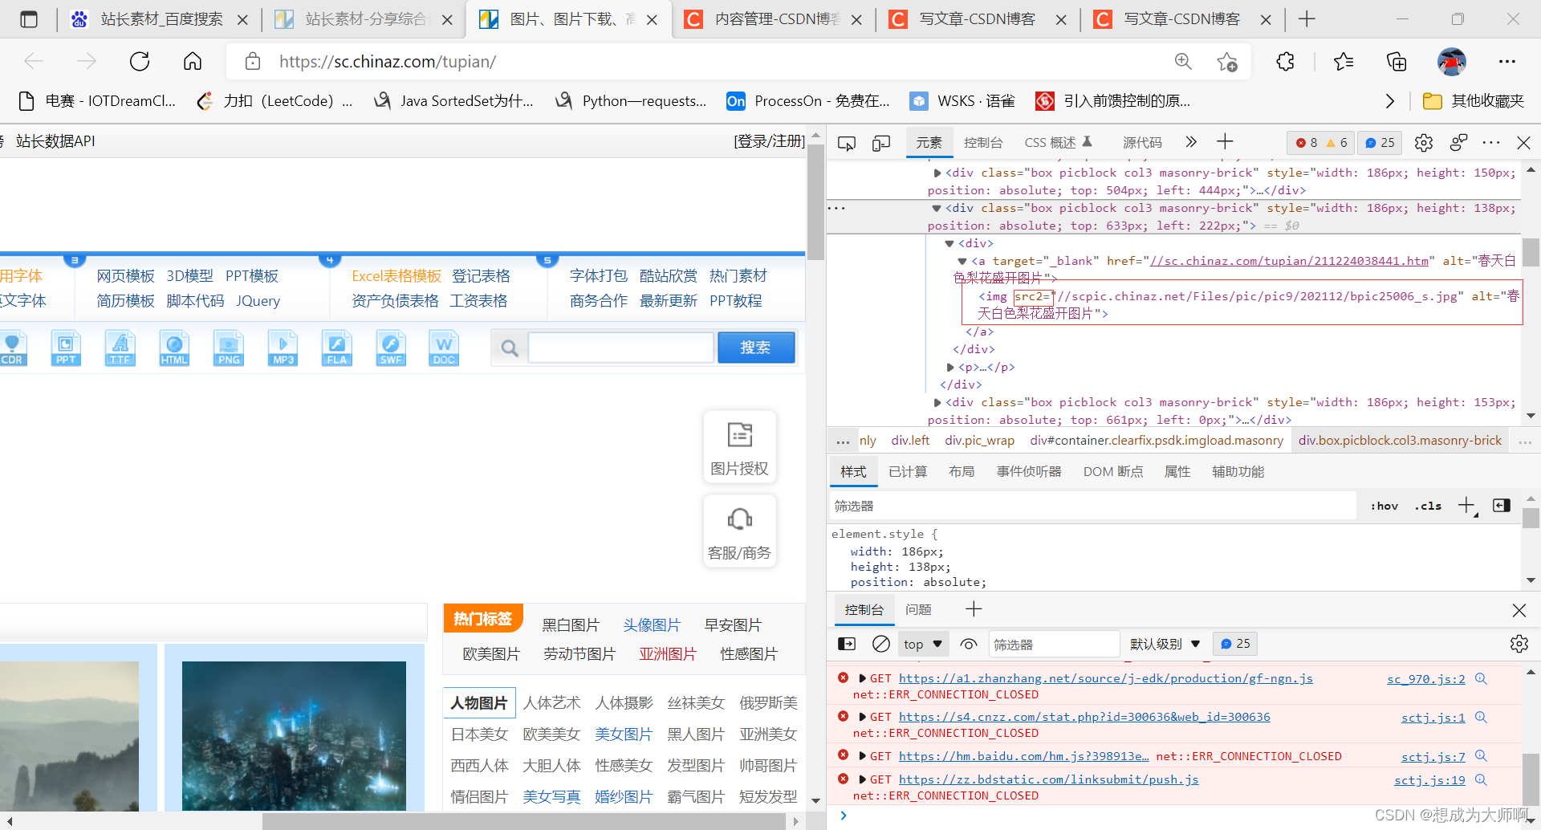
Task: Add a new DevTools panel tab plus
Action: click(x=1225, y=142)
